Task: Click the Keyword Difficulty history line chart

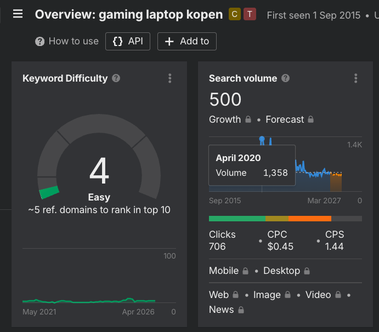Action: click(x=89, y=301)
